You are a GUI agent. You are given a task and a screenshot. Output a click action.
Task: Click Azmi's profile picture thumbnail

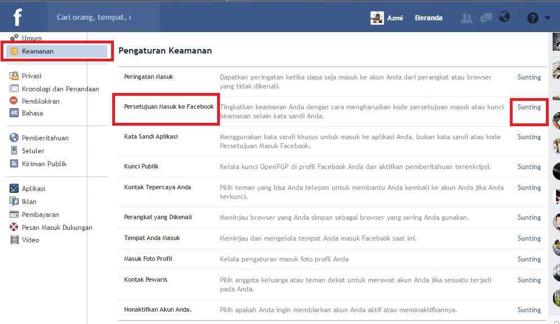[377, 18]
